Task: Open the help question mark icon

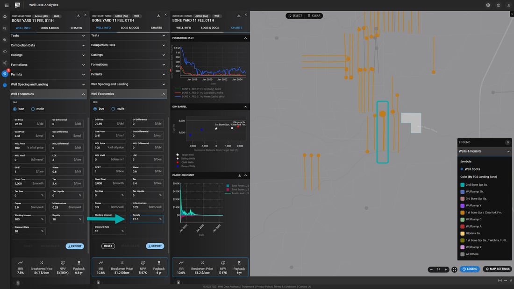Action: coord(498,5)
